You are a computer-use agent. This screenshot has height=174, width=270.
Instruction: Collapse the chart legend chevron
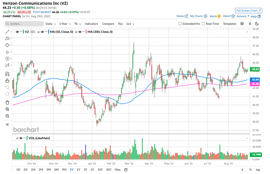pos(247,32)
